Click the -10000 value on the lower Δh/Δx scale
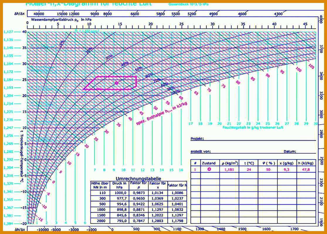Viewport: 327px width, 234px height. click(x=43, y=230)
